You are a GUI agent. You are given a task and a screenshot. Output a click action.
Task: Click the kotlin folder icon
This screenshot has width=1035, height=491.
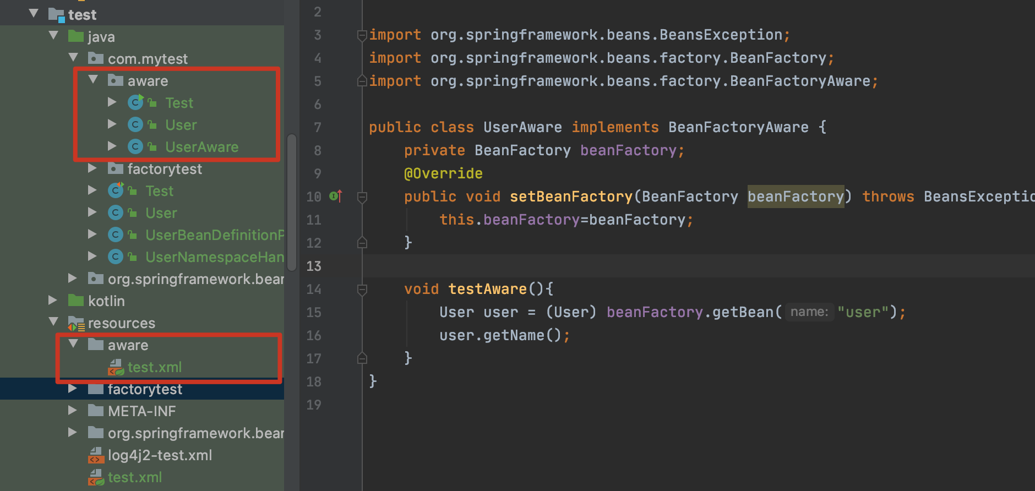(x=75, y=300)
